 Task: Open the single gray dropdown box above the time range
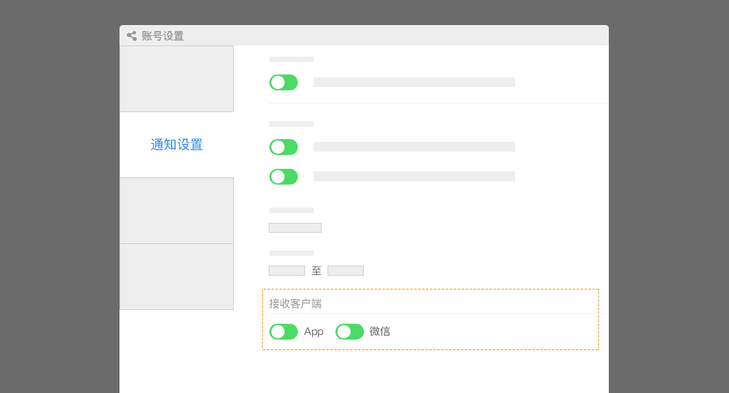[x=295, y=227]
